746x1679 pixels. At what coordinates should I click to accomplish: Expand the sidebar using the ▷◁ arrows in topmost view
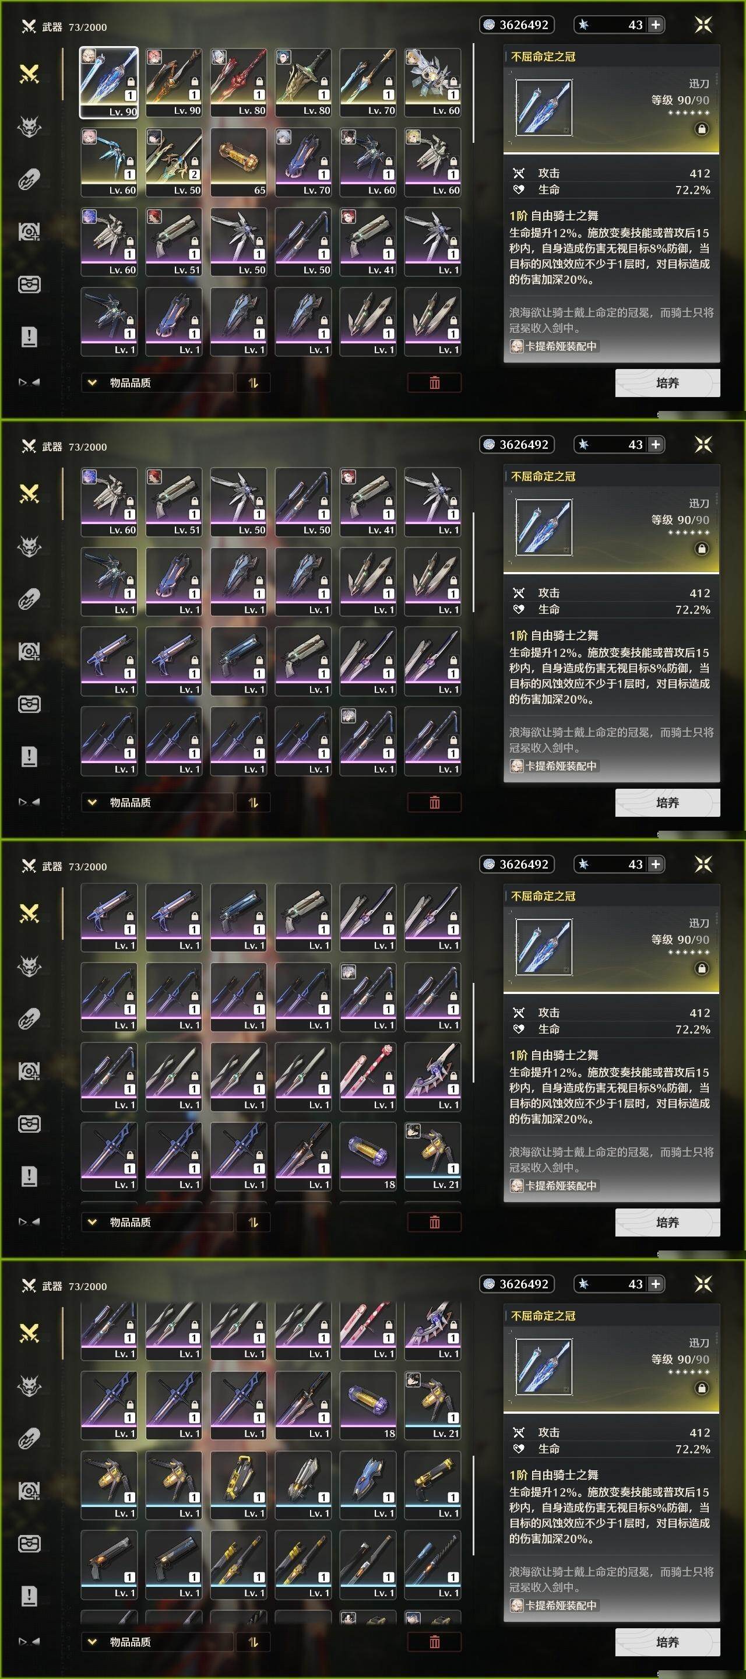click(x=29, y=382)
